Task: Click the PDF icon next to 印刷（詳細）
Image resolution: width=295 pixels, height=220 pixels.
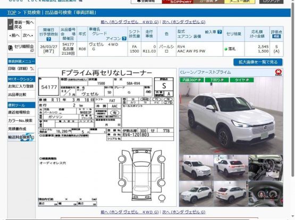Action: coord(32,68)
